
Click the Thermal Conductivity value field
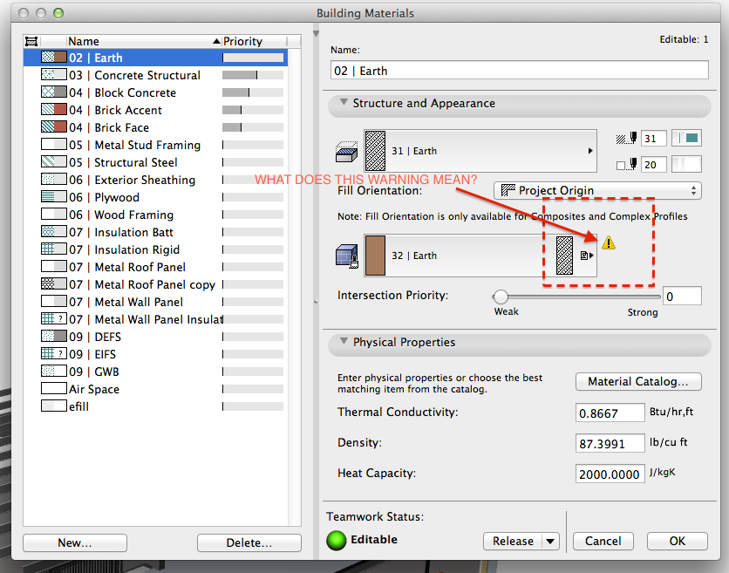610,413
